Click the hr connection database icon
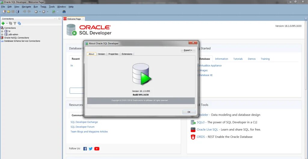The image size is (308, 159). click(x=6, y=31)
